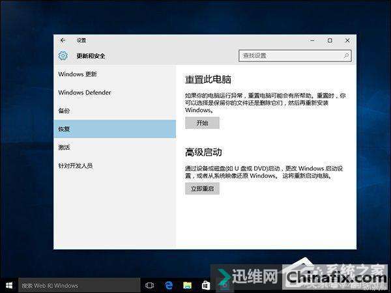Screen dimensions: 391x293
Task: Close the Settings window
Action: pyautogui.click(x=347, y=40)
